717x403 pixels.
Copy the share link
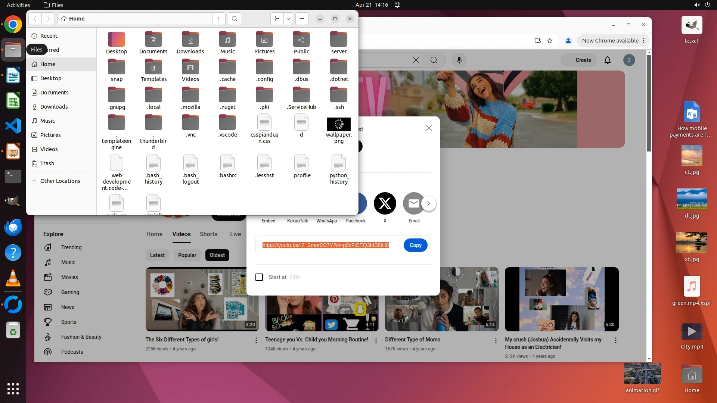click(x=415, y=245)
